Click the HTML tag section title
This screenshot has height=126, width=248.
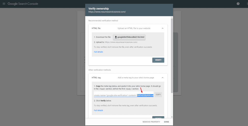(x=96, y=78)
